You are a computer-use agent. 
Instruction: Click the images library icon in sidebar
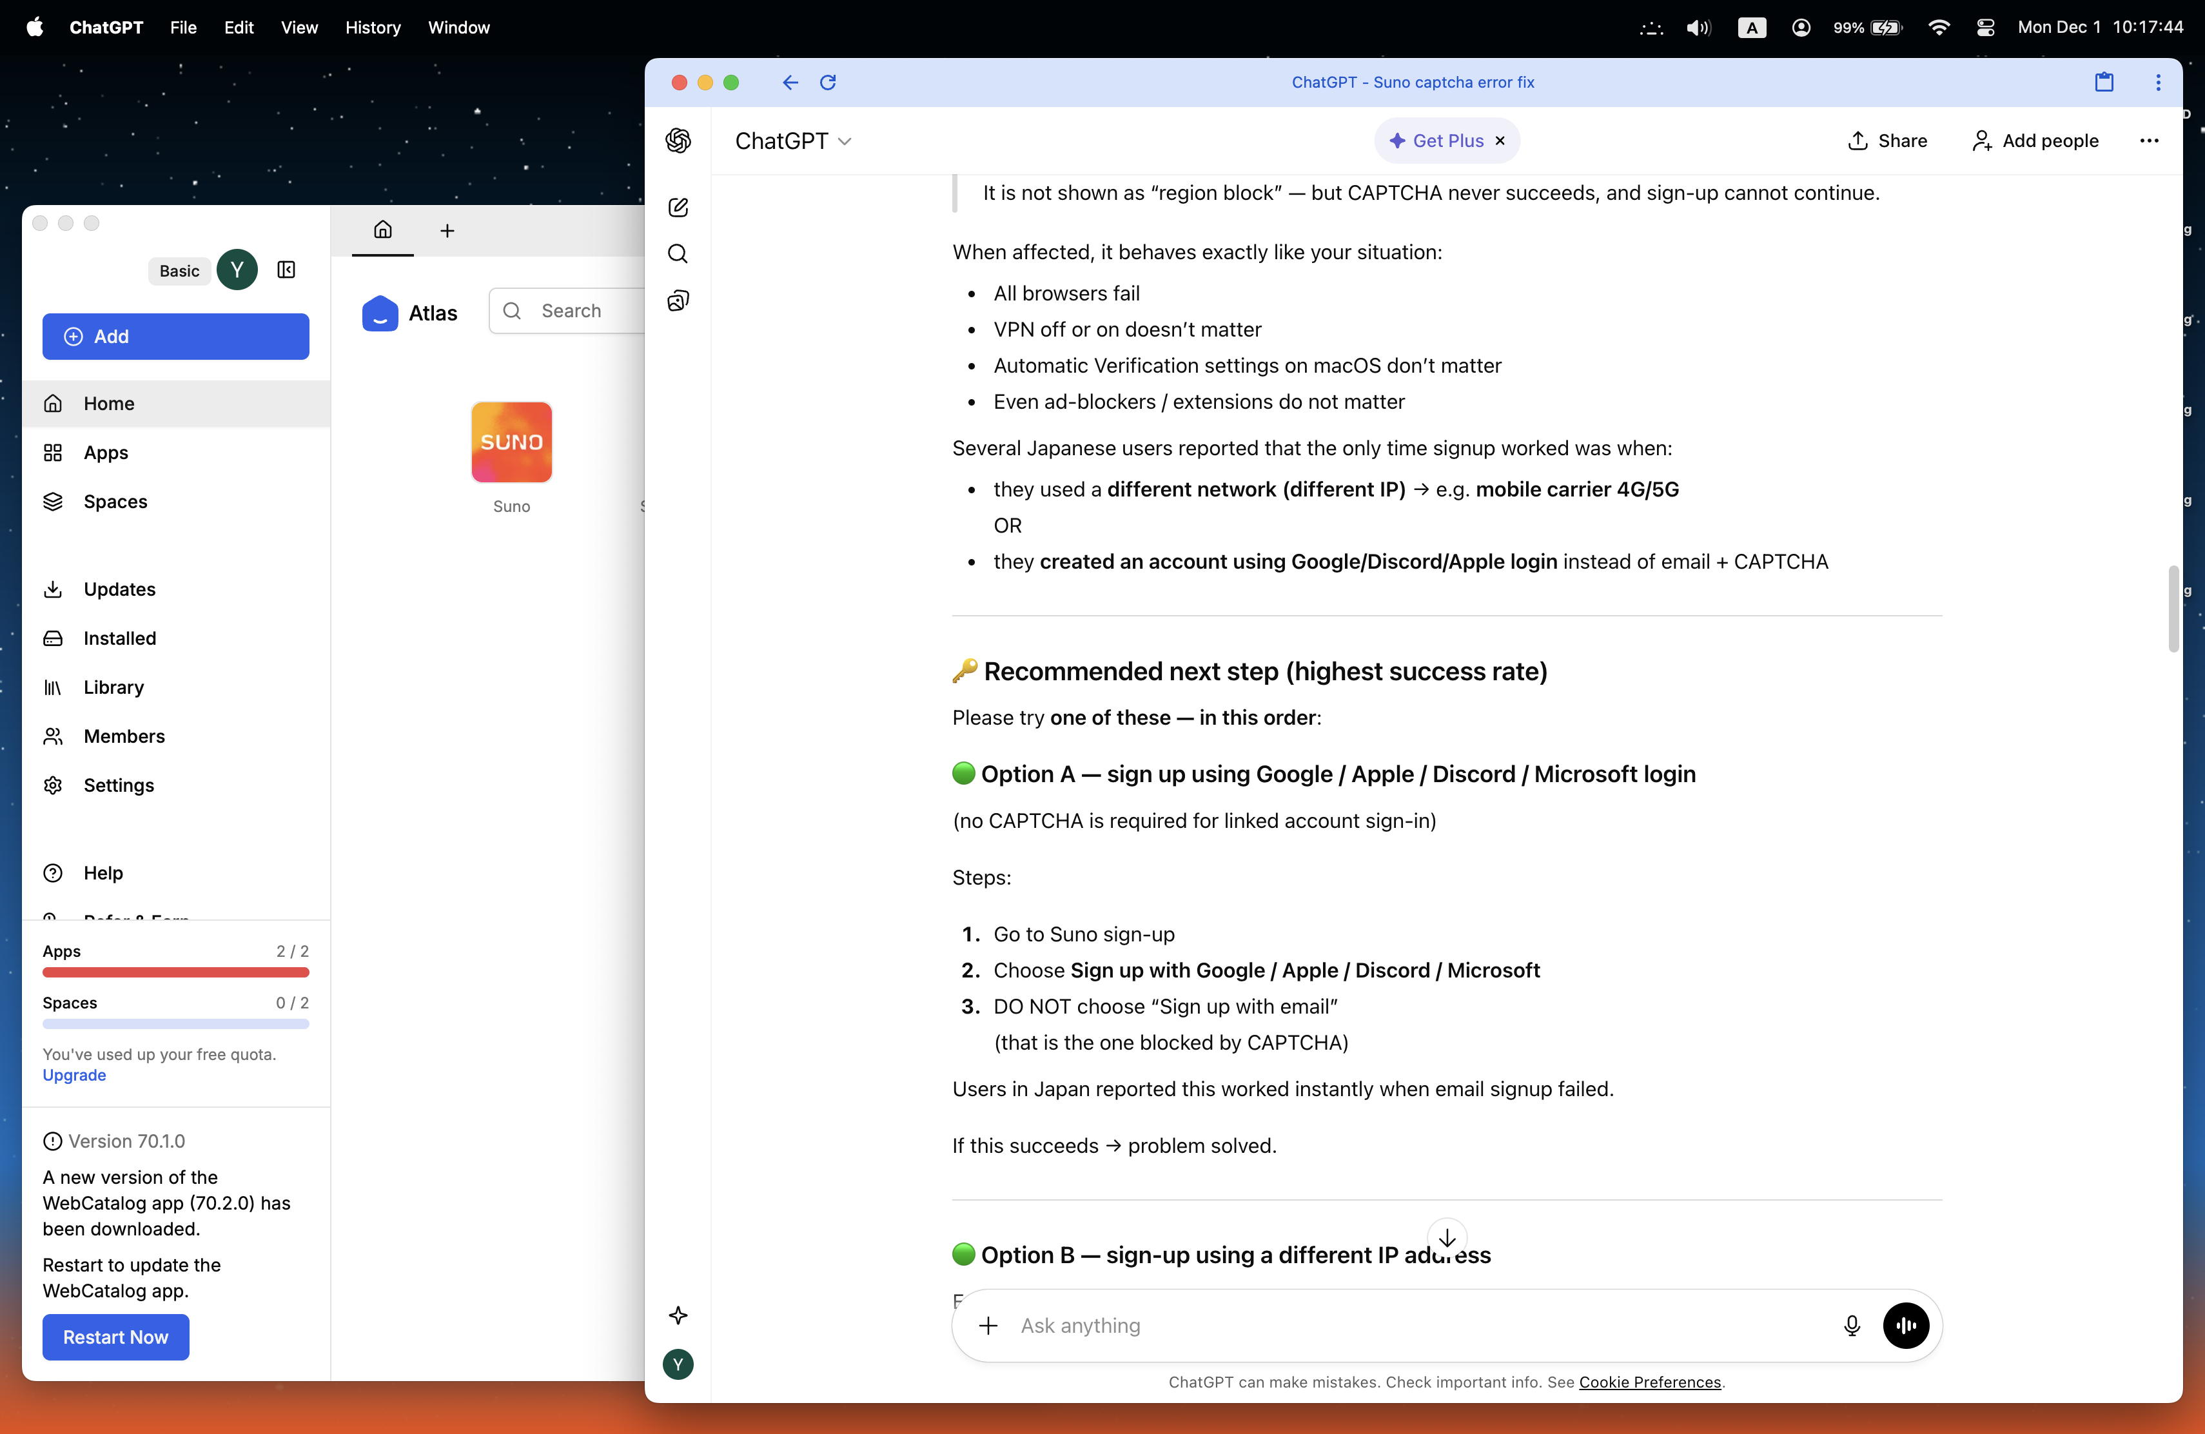[678, 301]
